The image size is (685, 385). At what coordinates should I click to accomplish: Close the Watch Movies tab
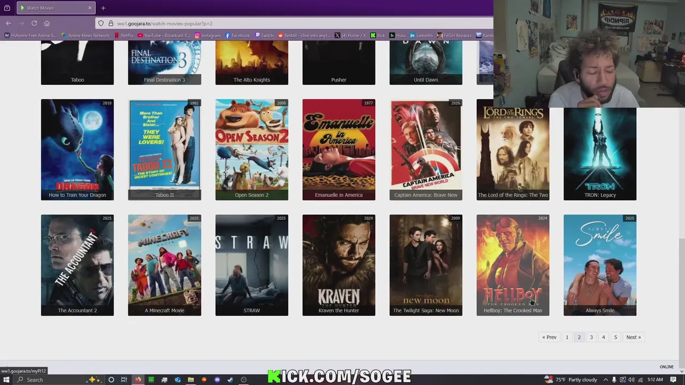click(x=89, y=8)
